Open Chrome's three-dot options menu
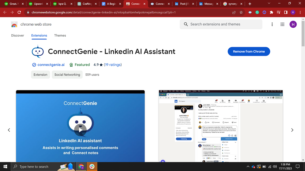This screenshot has height=171, width=305. point(300,12)
